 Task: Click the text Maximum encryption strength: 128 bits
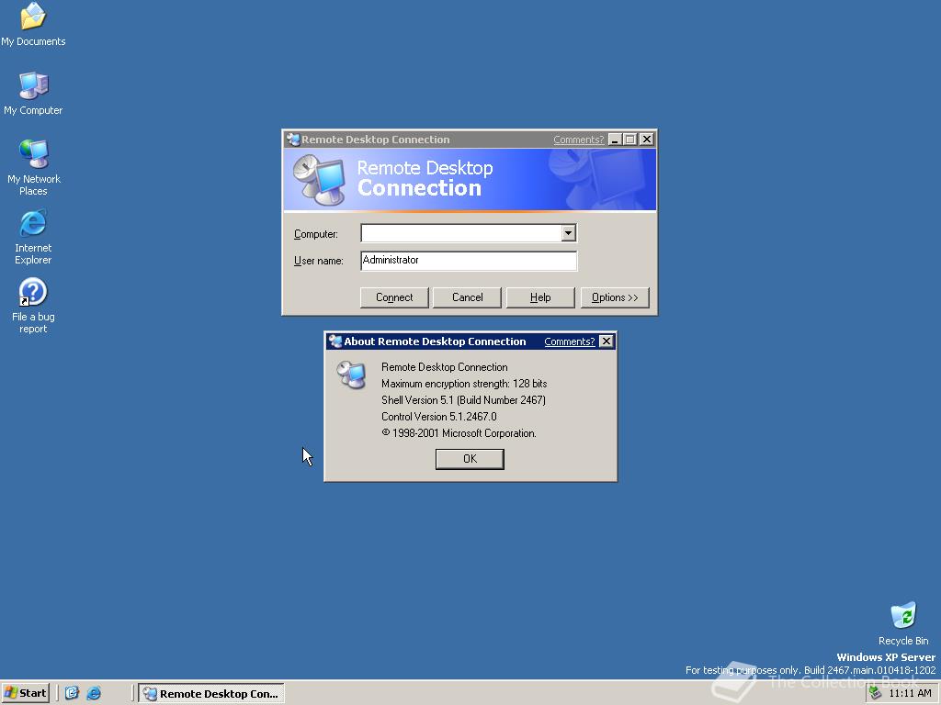pos(464,384)
